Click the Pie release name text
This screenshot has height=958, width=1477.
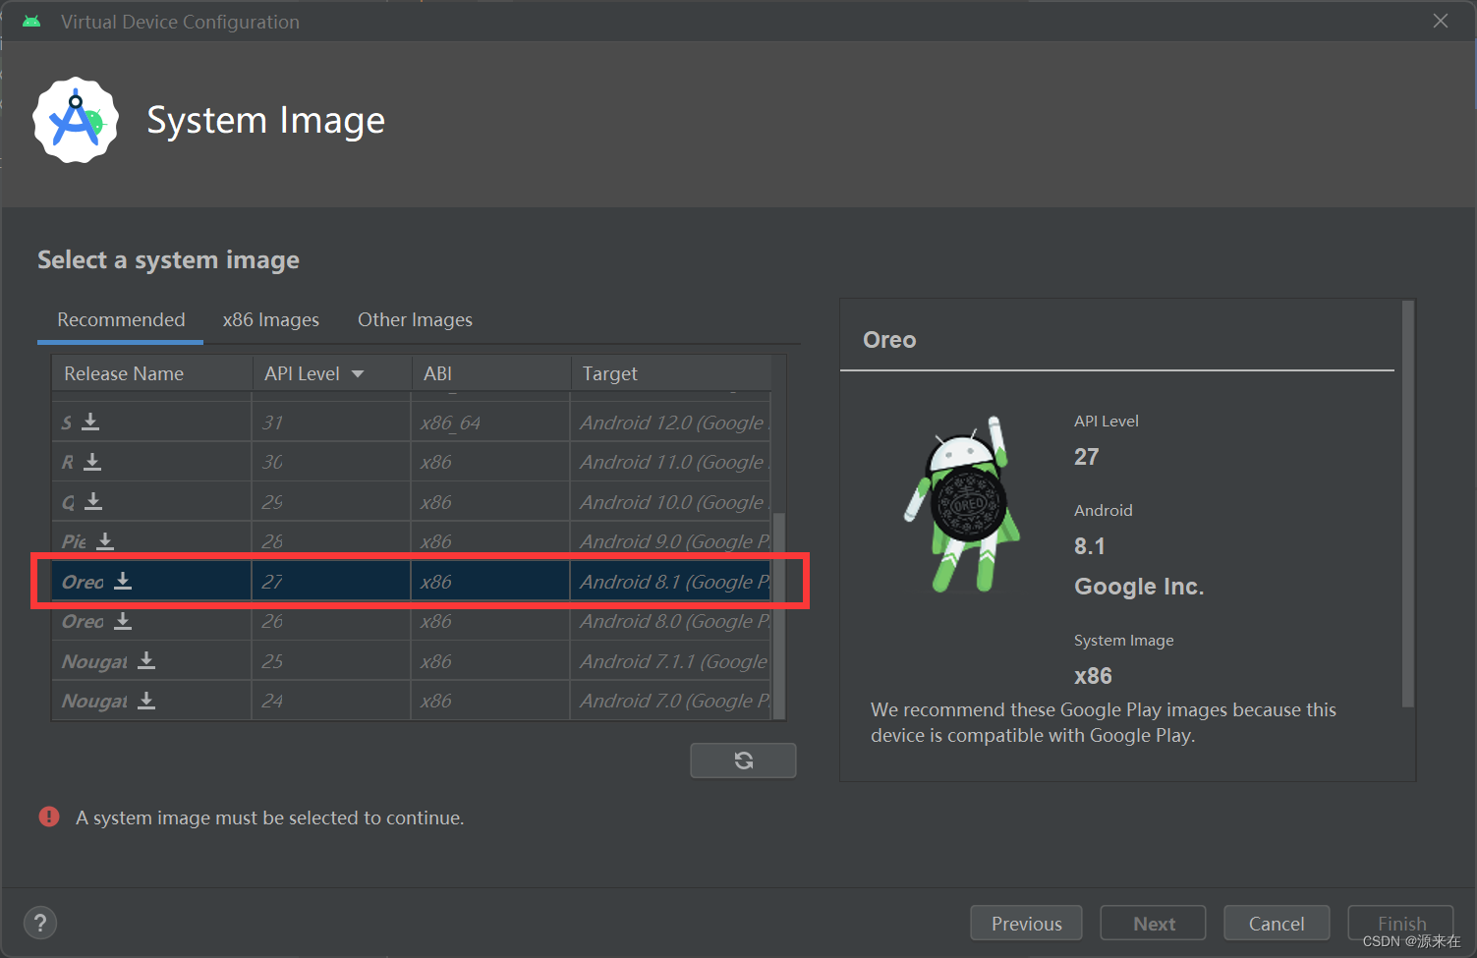pos(74,541)
